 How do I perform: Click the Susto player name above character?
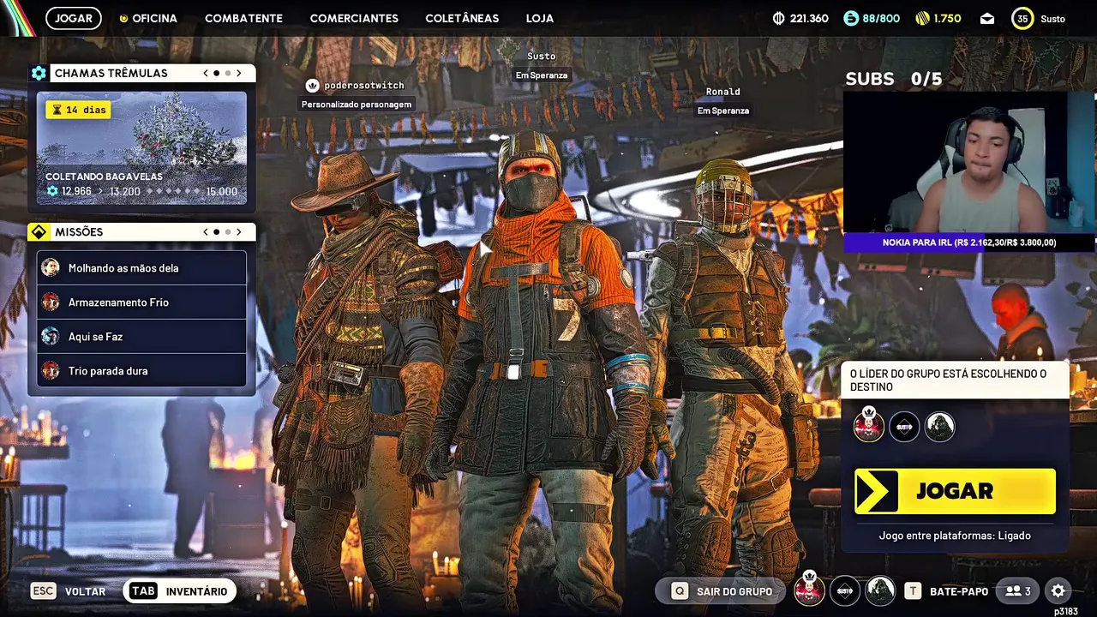coord(542,57)
